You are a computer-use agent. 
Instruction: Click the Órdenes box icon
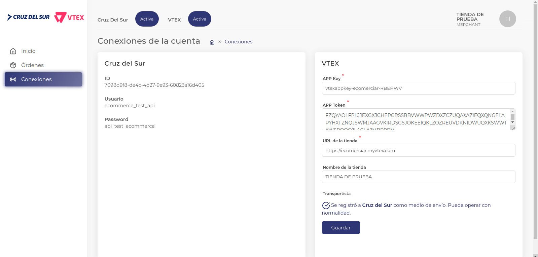click(13, 65)
